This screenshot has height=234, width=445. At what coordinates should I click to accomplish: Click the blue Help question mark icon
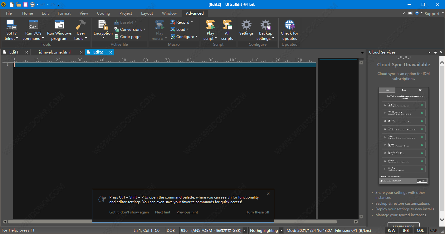(417, 13)
